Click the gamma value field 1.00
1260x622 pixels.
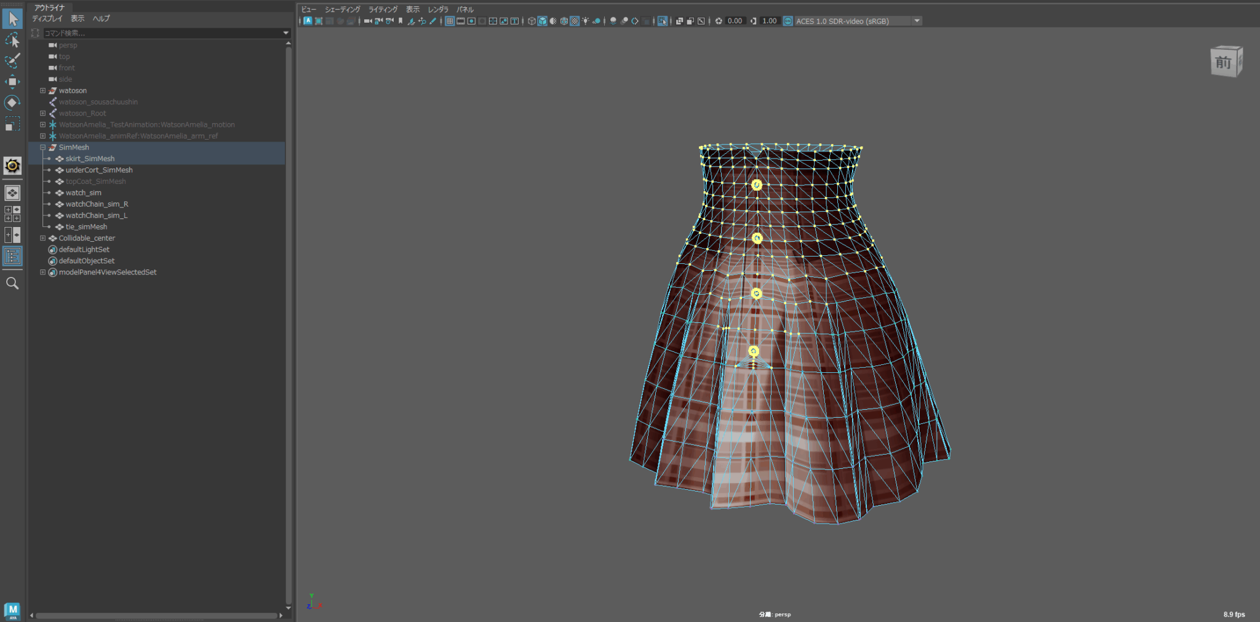tap(769, 21)
